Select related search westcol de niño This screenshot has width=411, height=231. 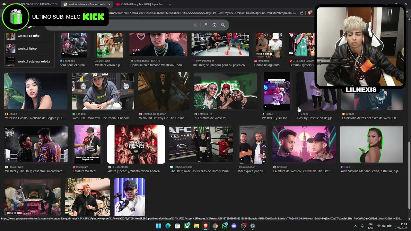(30, 36)
